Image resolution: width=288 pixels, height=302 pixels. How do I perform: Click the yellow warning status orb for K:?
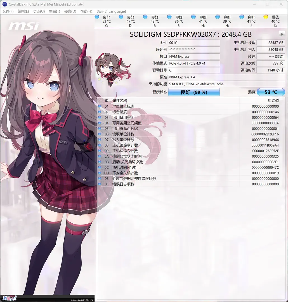(266, 17)
